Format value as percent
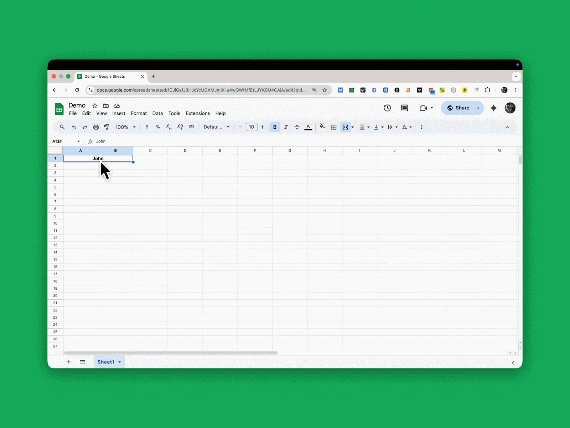 click(x=158, y=127)
